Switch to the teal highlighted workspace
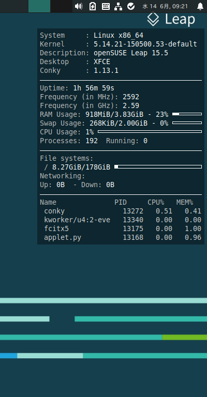Image resolution: width=207 pixels, height=397 pixels. point(39,6)
